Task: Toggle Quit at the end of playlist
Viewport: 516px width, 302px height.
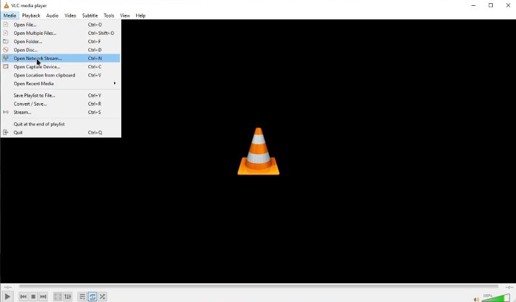Action: tap(61, 124)
